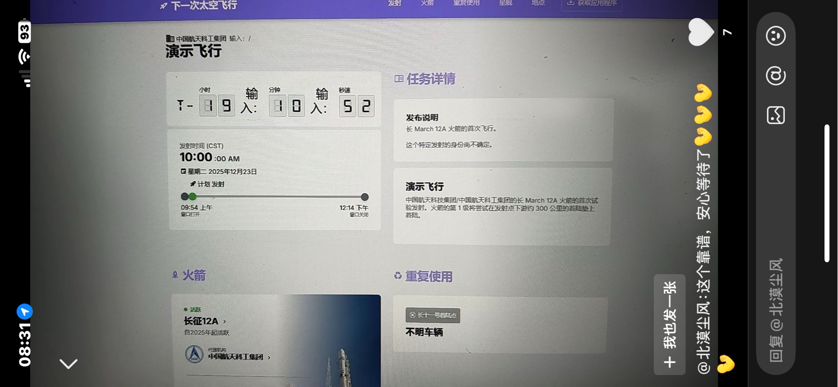Tap the 回复 @北漠尘风 reply input field
Screen dimensions: 838x387
point(776,309)
